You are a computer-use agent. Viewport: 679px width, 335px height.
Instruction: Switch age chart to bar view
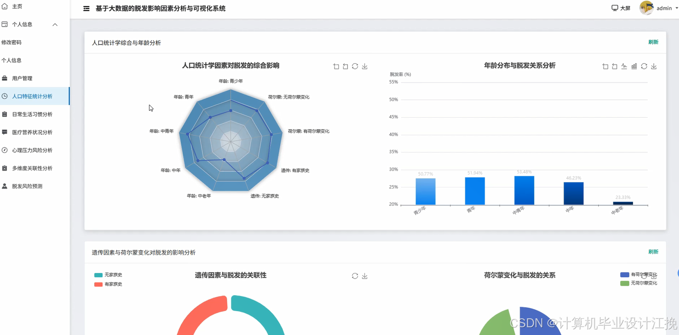click(x=634, y=66)
